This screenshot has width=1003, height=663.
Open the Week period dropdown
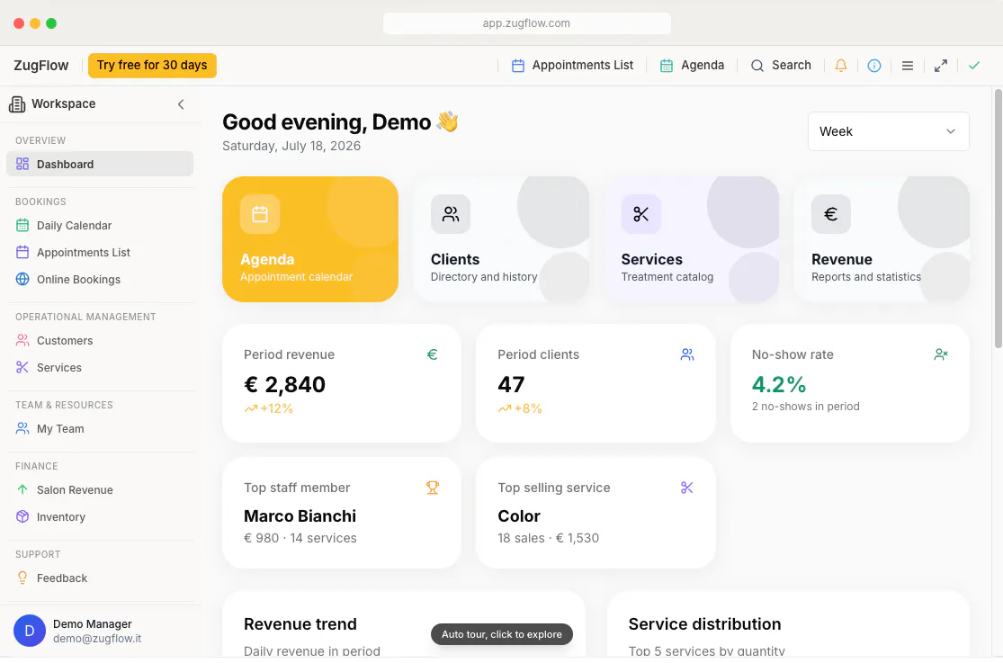(x=888, y=131)
